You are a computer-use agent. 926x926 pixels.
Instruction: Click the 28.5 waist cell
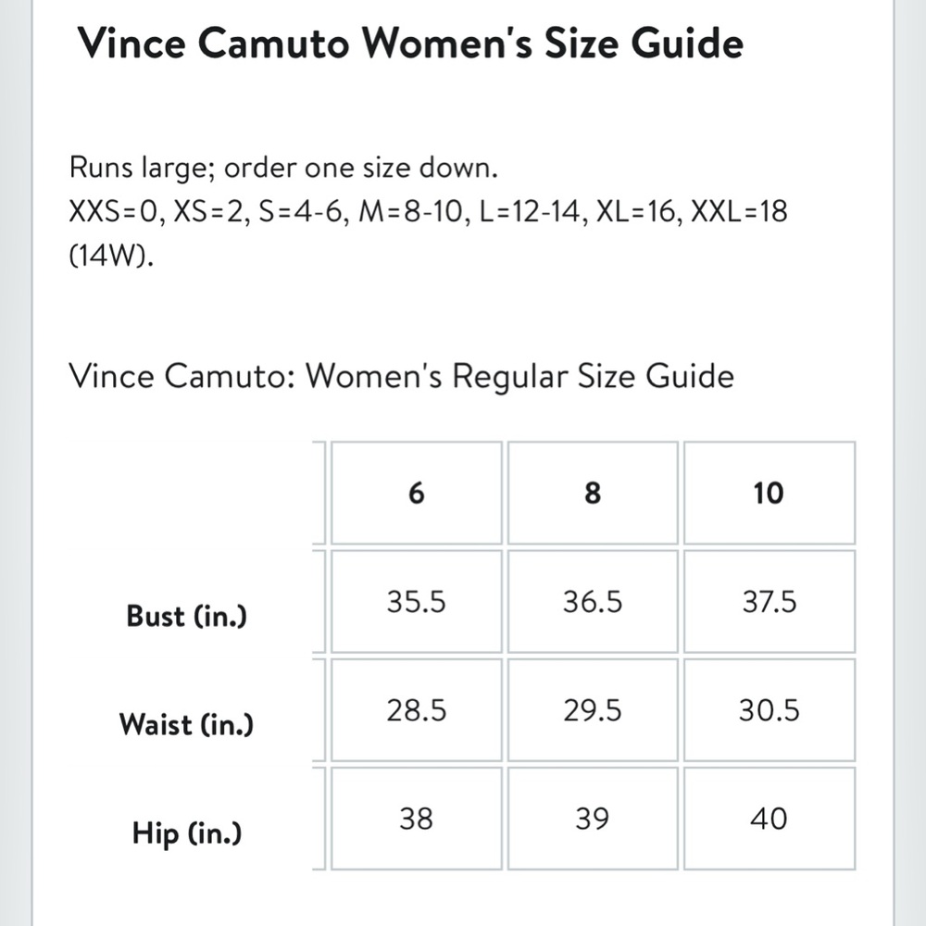(417, 710)
